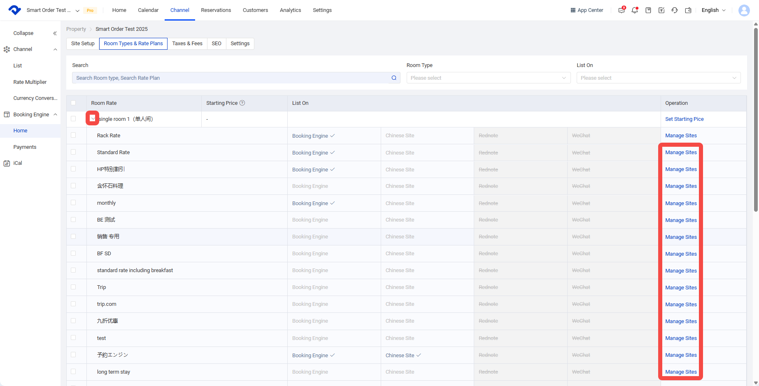This screenshot has height=386, width=759.
Task: Click Set Starting Pice link
Action: (x=684, y=119)
